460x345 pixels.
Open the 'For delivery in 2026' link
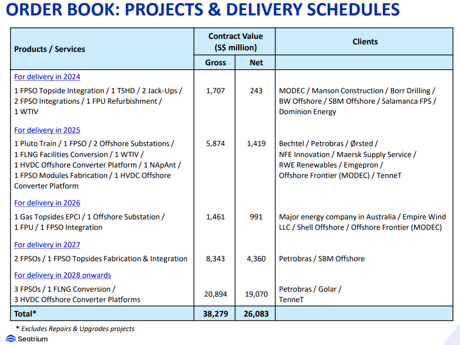coord(47,203)
